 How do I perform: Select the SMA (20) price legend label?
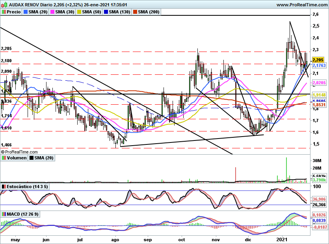pos(38,12)
